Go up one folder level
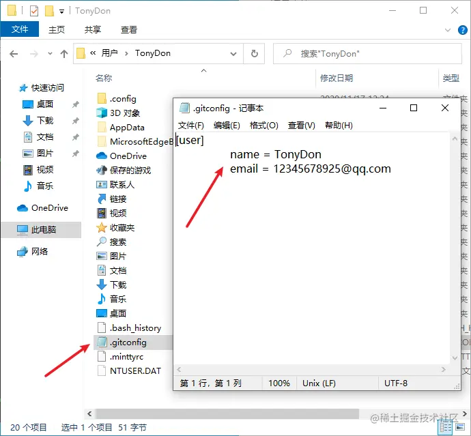 pyautogui.click(x=63, y=54)
